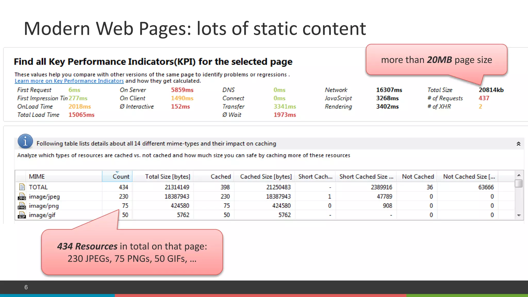The image size is (528, 297).
Task: Sort by Total Size [bytes] column
Action: pyautogui.click(x=167, y=177)
